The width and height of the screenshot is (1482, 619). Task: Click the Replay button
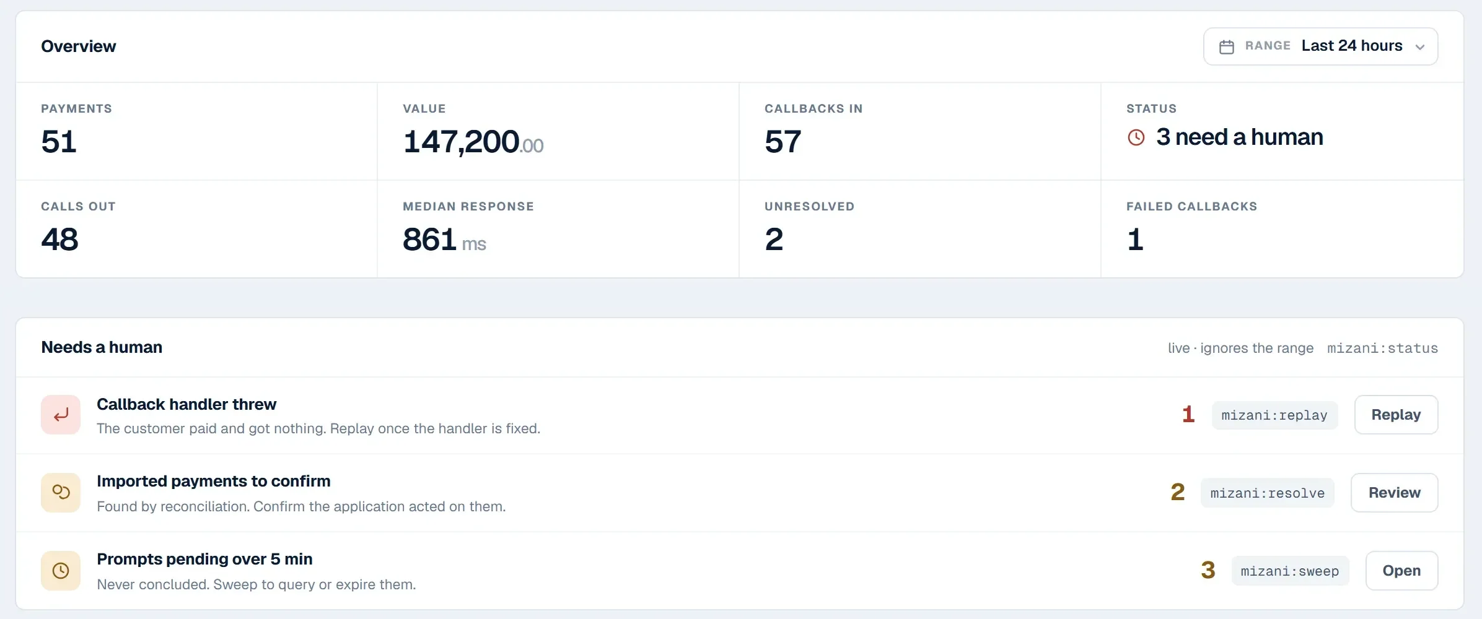(1396, 415)
